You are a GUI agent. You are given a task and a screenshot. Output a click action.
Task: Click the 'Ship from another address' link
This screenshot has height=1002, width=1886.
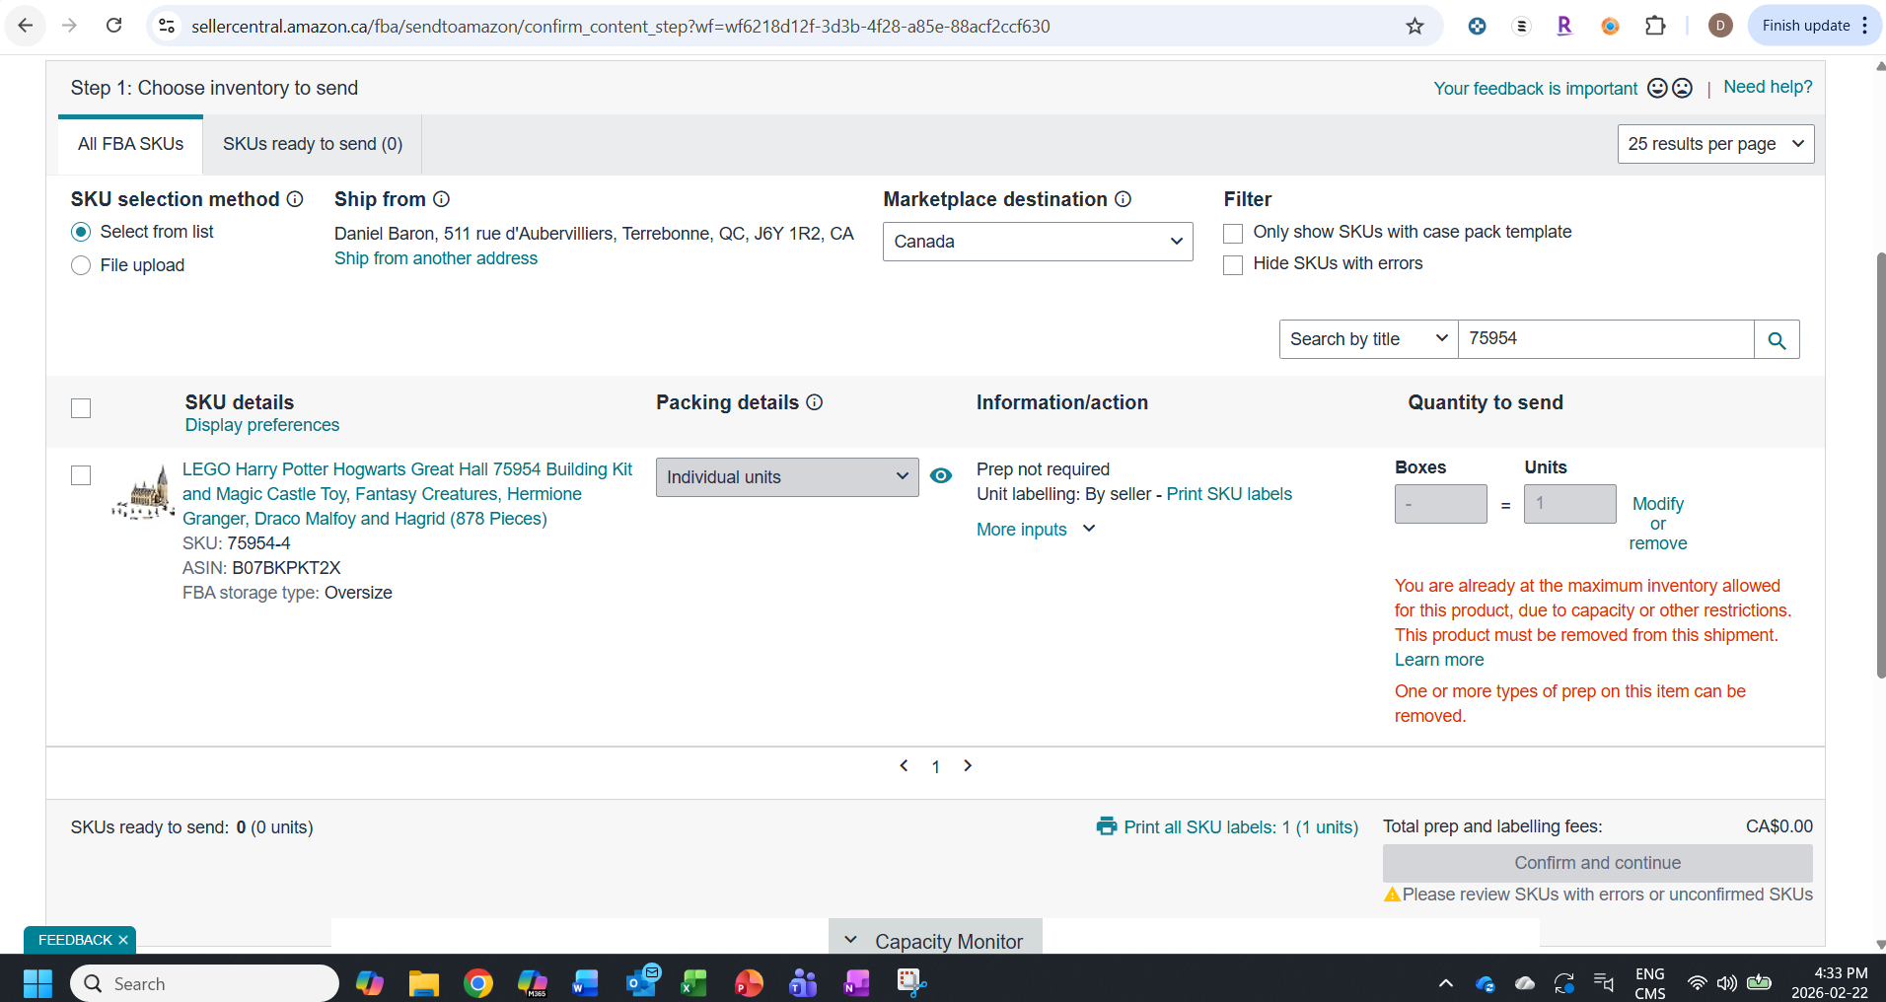pos(436,258)
